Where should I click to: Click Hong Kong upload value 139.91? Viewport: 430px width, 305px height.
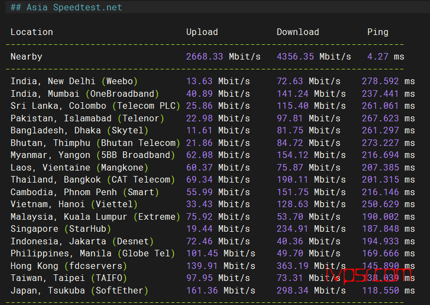(x=202, y=267)
